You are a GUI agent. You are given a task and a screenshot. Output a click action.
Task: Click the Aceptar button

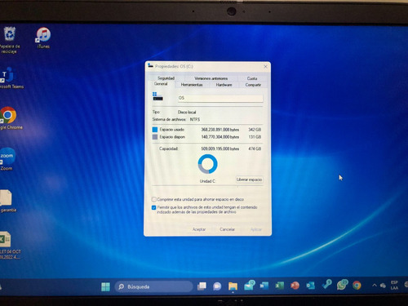click(x=199, y=229)
